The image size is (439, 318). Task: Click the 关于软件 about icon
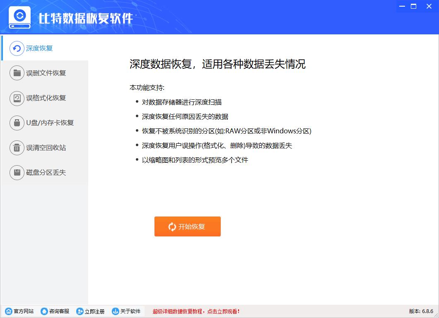coord(116,311)
